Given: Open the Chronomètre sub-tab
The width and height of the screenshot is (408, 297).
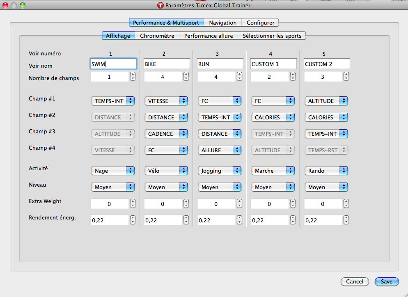Looking at the screenshot, I should (x=157, y=36).
